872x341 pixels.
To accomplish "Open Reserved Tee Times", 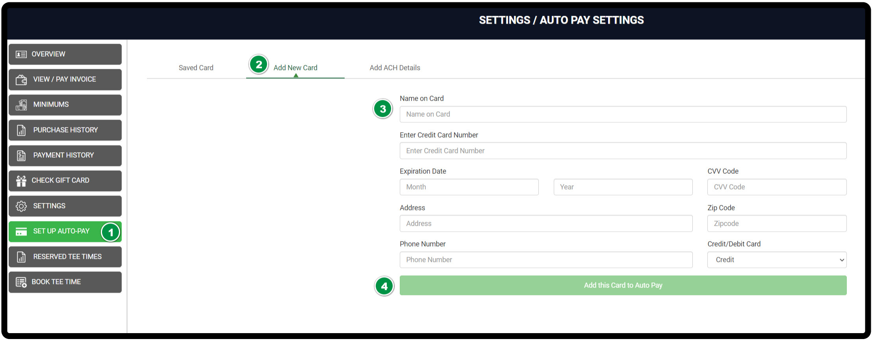I will (x=65, y=256).
